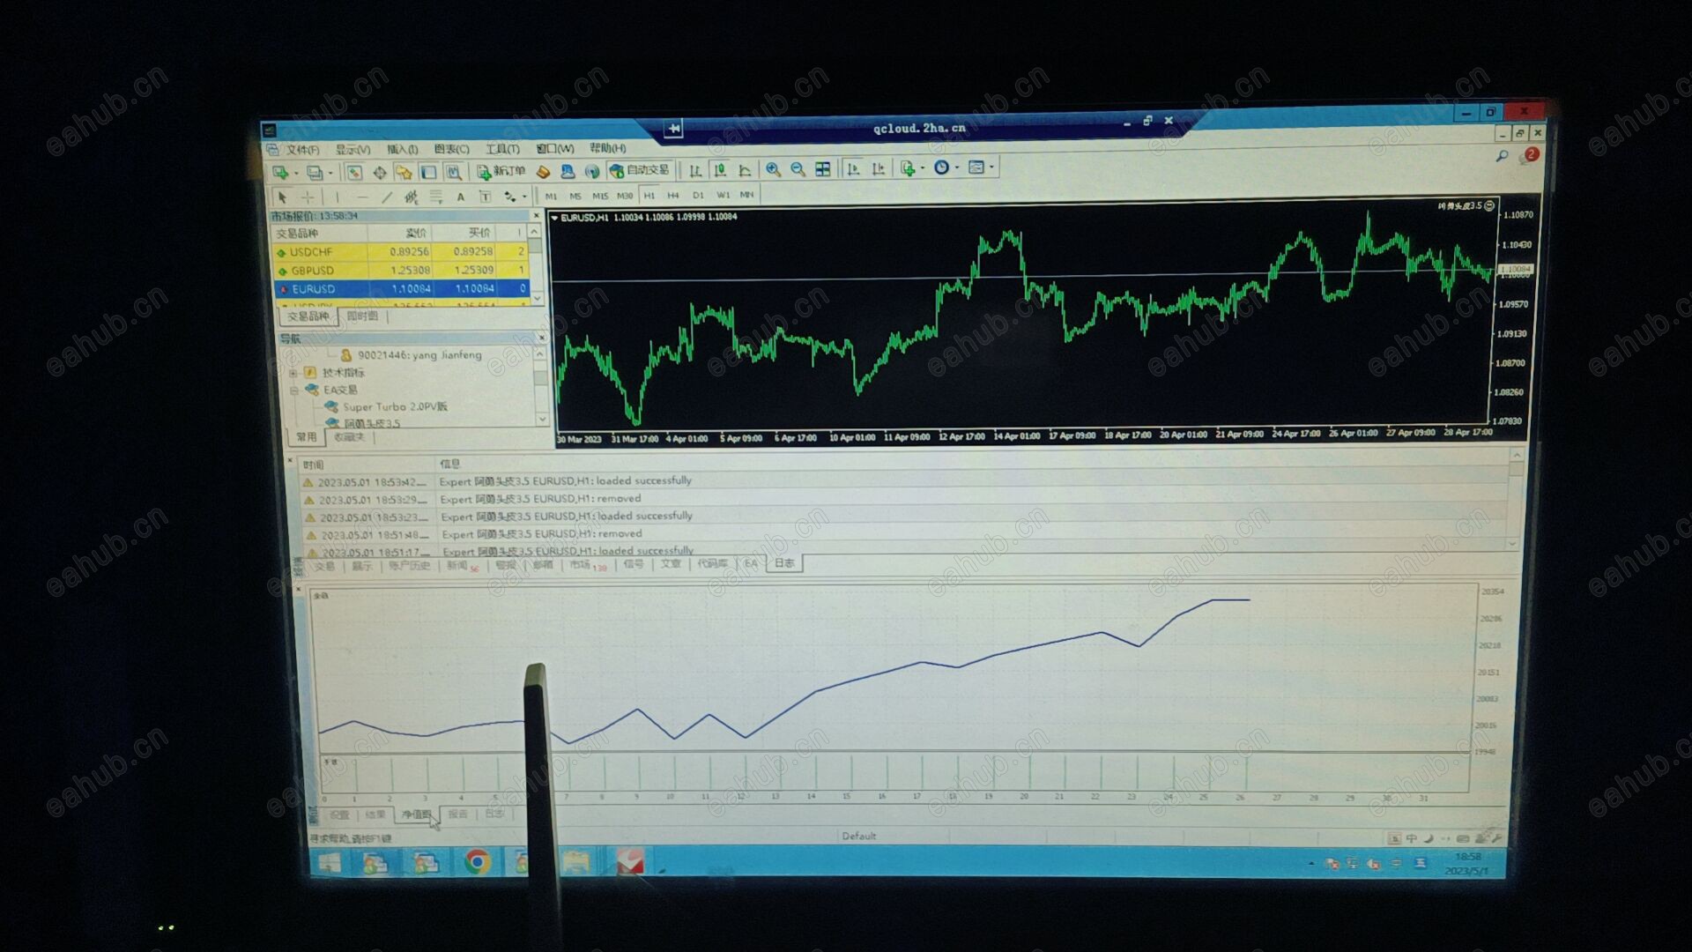Screen dimensions: 1692x952
Task: Open Chrome from the Windows taskbar
Action: 478,861
